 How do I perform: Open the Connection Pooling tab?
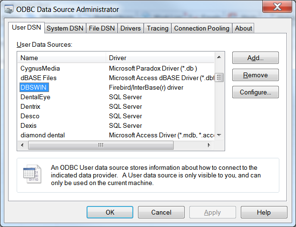[x=202, y=28]
